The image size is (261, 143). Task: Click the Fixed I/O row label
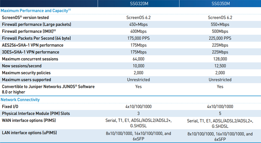(x=10, y=107)
